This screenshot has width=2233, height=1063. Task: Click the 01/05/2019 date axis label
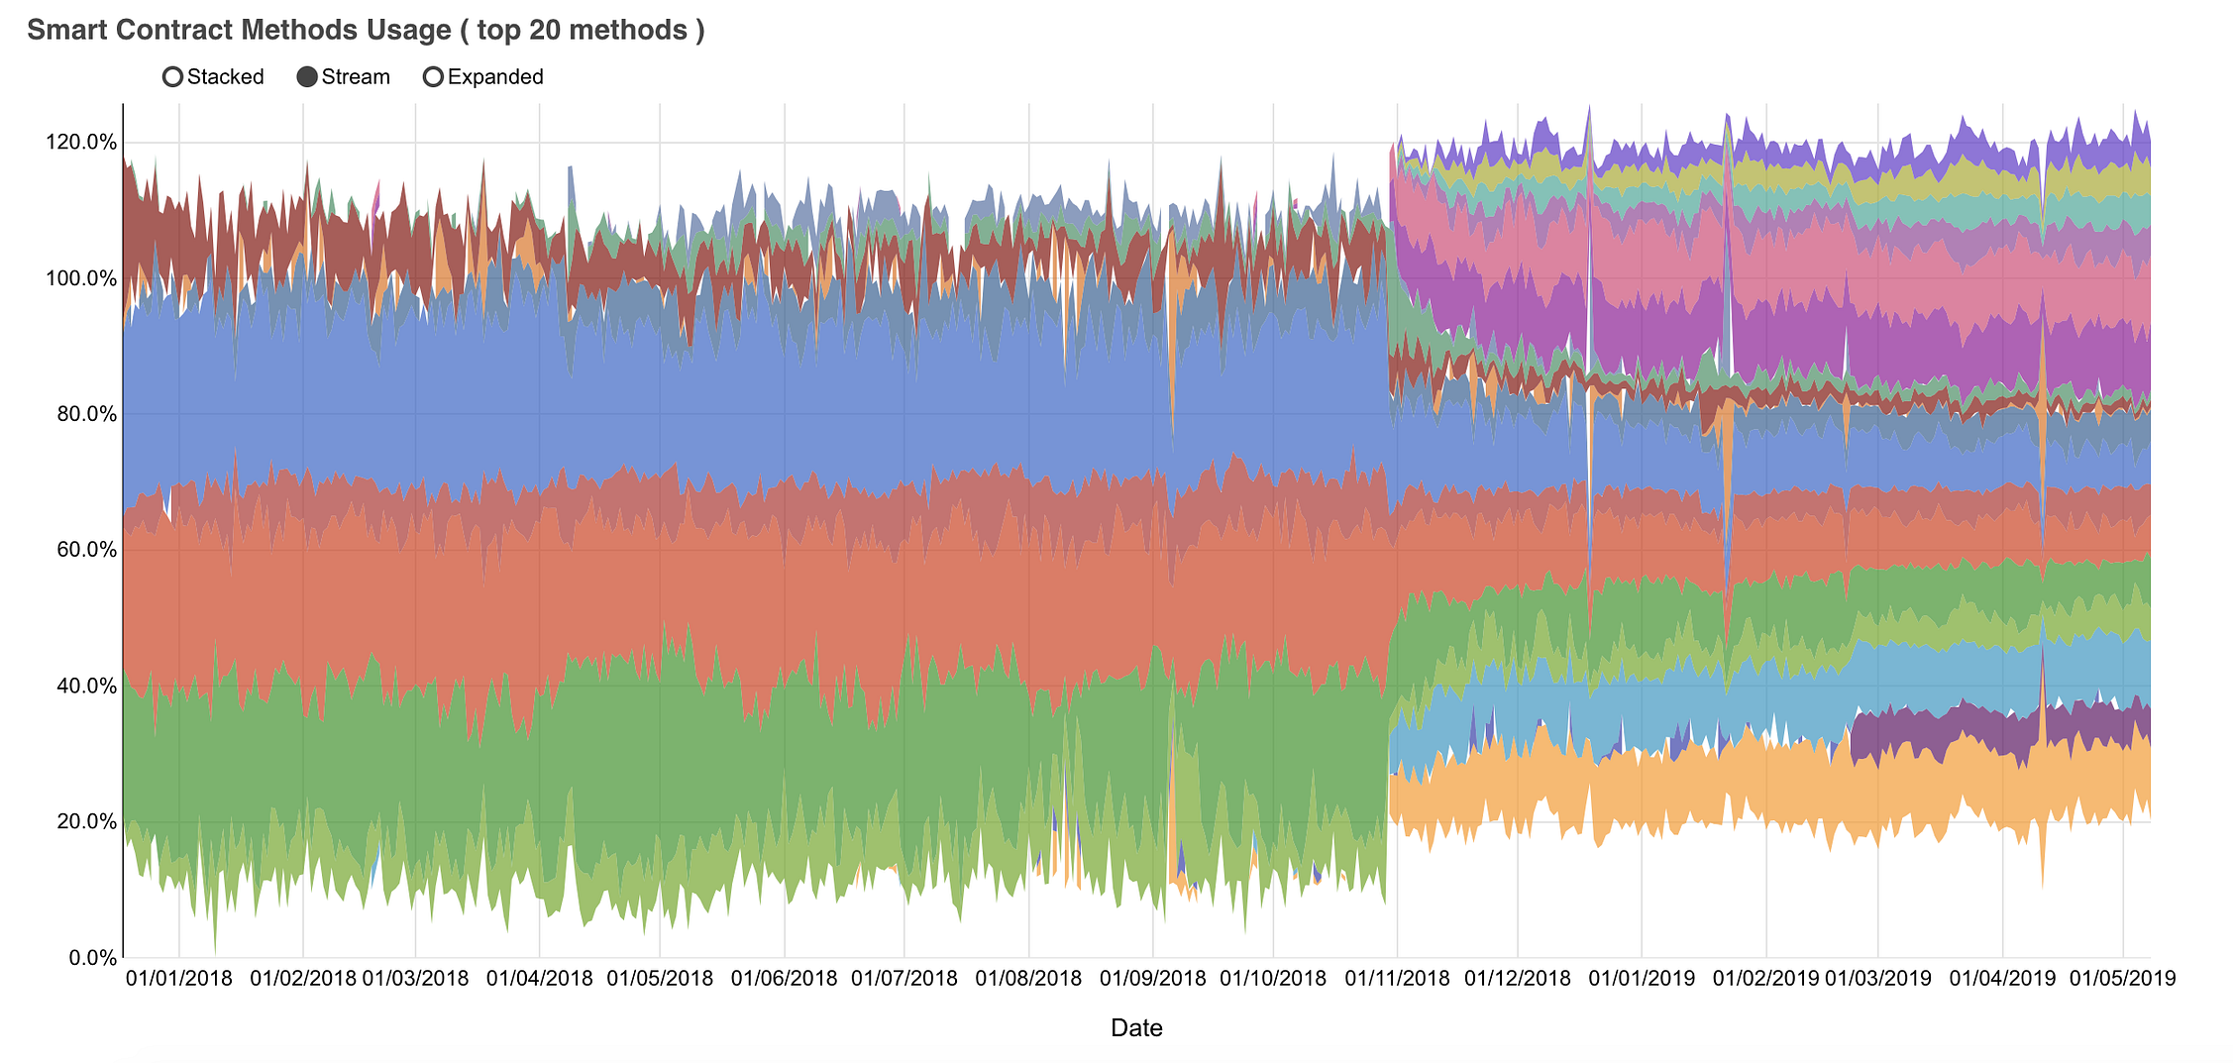[x=2123, y=979]
